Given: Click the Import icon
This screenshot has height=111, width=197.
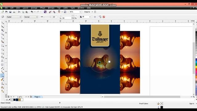Looking at the screenshot, I should click(50, 12).
